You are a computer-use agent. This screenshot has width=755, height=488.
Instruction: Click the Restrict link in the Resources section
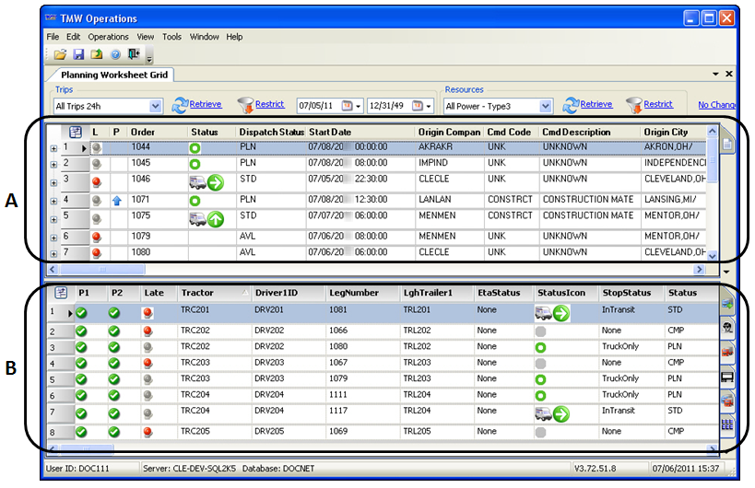[658, 105]
